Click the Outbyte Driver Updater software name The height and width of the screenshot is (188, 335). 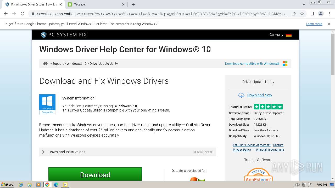pyautogui.click(x=269, y=113)
